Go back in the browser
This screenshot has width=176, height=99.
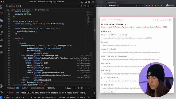[x=98, y=5]
